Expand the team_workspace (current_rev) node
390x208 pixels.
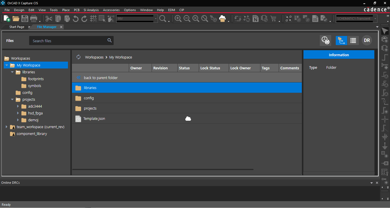[7, 127]
